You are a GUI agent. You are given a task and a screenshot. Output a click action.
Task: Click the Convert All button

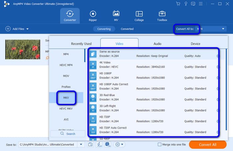click(x=208, y=145)
